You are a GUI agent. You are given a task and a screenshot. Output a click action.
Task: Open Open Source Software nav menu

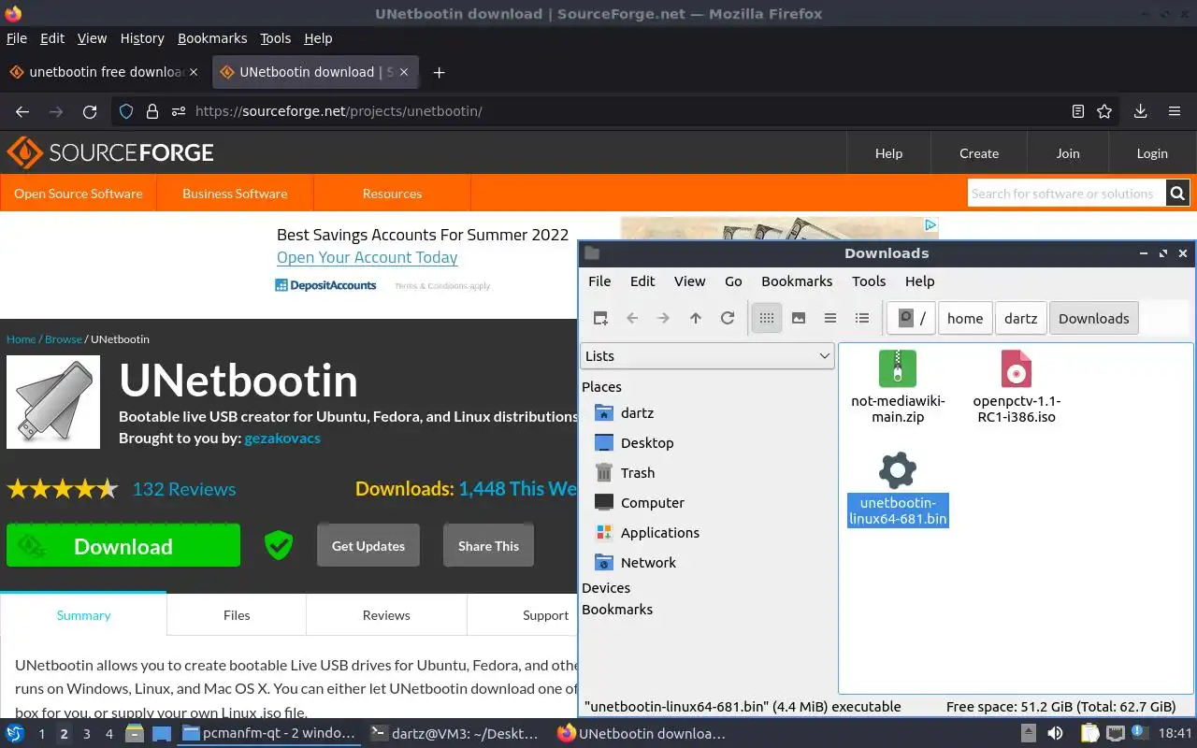[79, 194]
